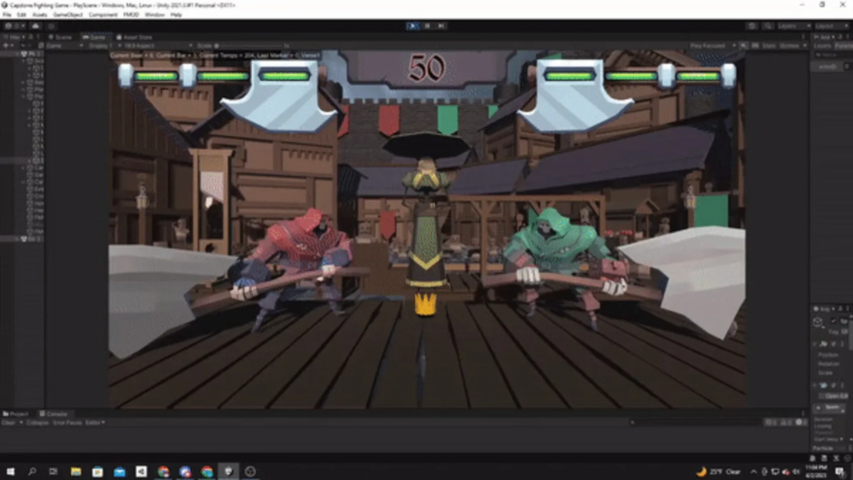
Task: Click the toolbar search icon
Action: click(x=768, y=26)
